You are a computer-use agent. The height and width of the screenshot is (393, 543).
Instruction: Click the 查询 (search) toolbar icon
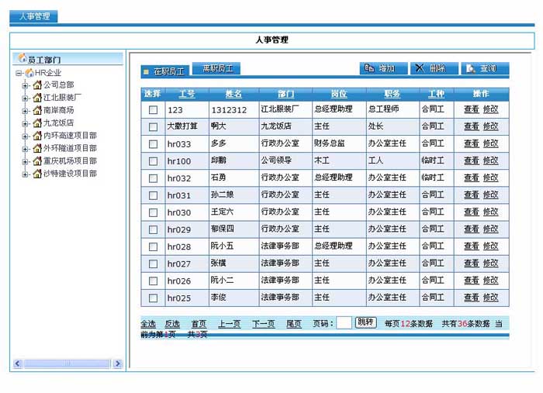[x=471, y=69]
